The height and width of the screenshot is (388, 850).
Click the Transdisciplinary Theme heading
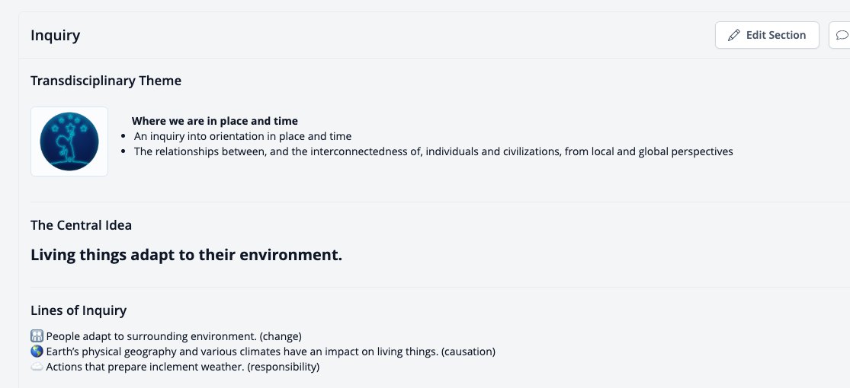106,81
